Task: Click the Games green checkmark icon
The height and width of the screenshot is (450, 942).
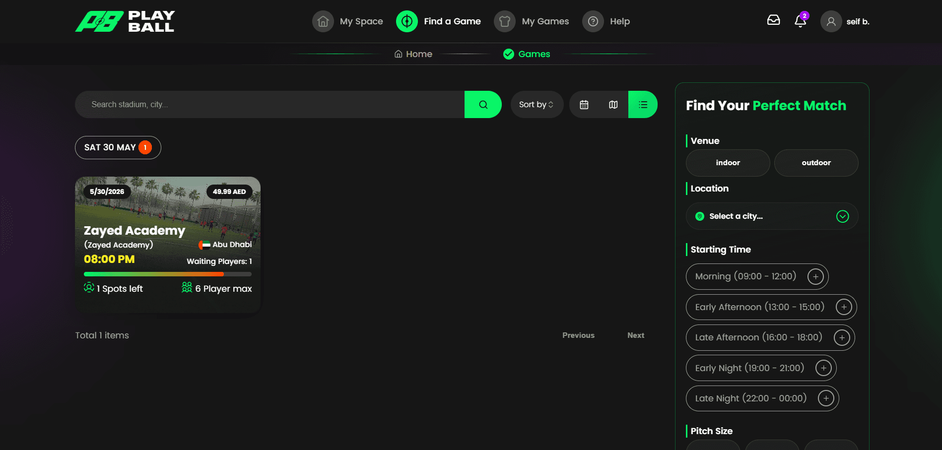Action: 509,54
